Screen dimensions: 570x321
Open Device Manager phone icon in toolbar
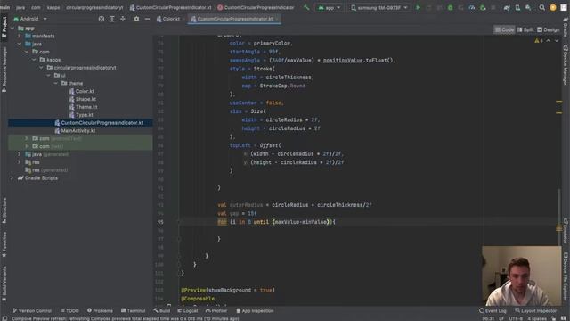point(517,7)
